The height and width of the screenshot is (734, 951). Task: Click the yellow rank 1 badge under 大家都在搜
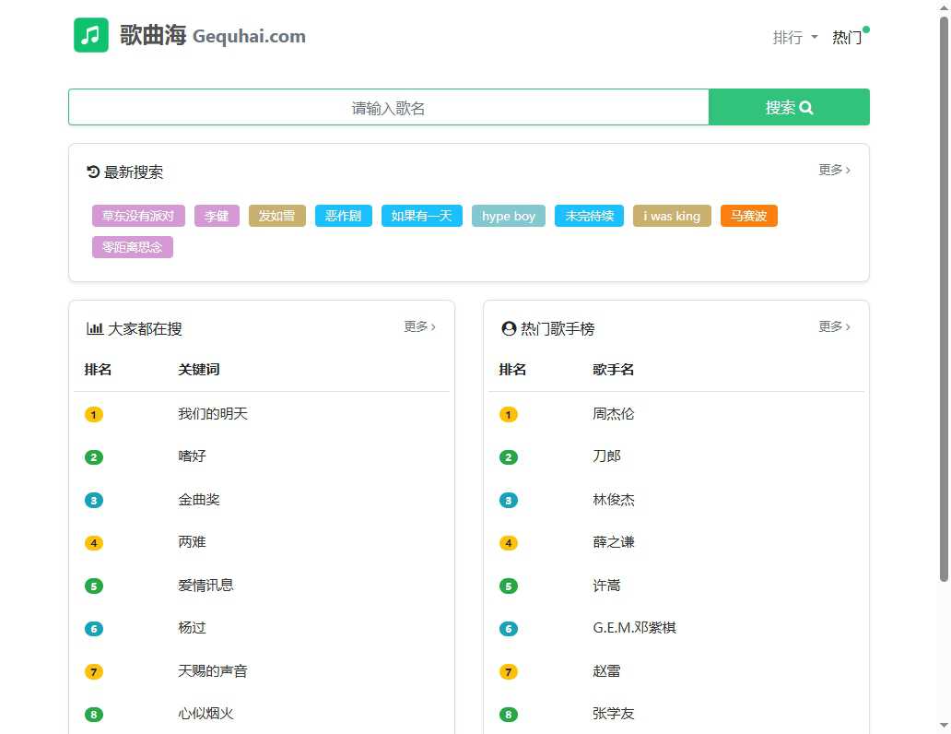[93, 414]
